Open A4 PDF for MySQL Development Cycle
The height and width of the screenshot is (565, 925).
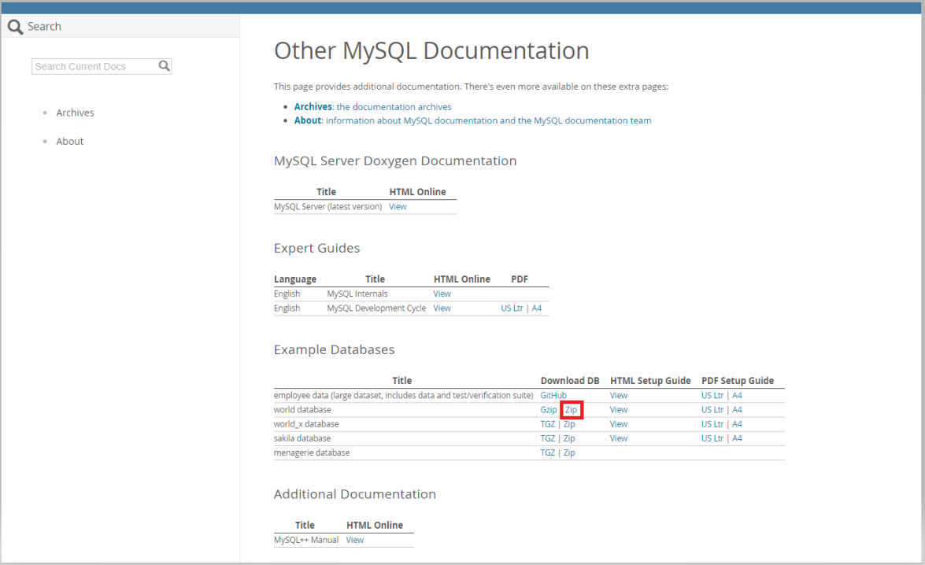(536, 308)
